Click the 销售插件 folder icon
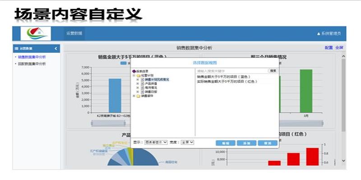The height and width of the screenshot is (180, 361). [x=138, y=96]
